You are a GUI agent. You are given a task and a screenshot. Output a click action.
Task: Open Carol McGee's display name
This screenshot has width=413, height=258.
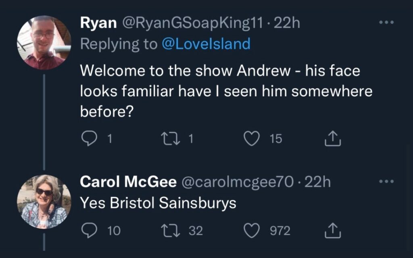(128, 182)
